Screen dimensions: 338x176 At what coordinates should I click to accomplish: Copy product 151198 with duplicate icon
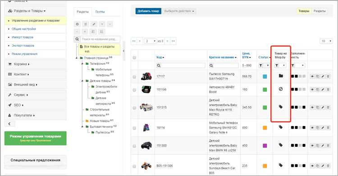point(318,90)
